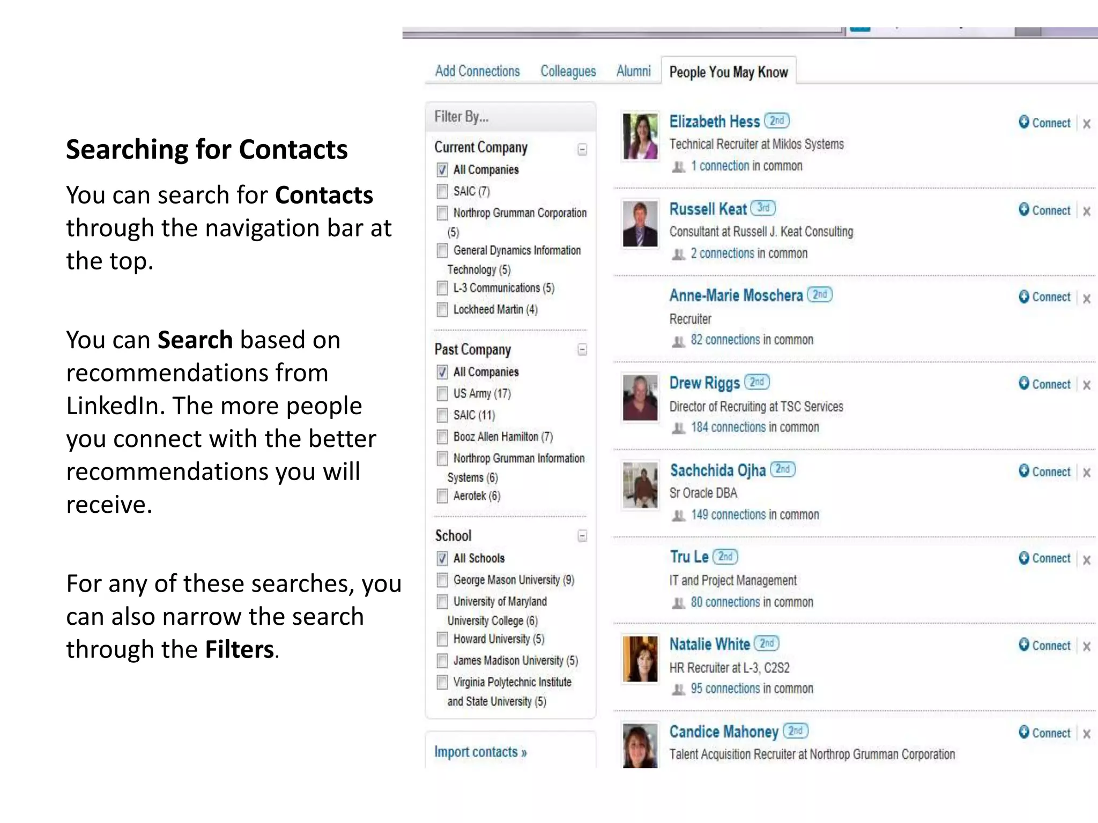Screen dimensions: 1098x823
Task: Connect with Natalie White
Action: point(1044,646)
